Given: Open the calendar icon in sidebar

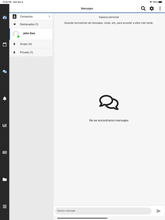Looking at the screenshot, I should click(5, 44).
